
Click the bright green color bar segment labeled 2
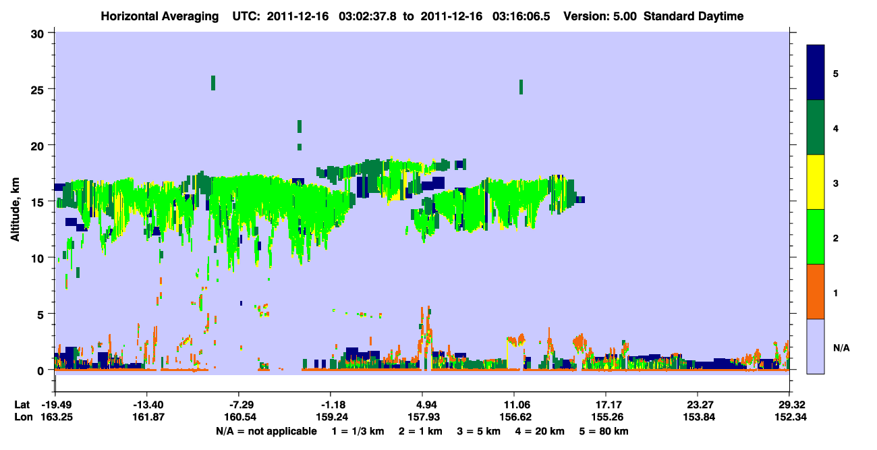[816, 237]
